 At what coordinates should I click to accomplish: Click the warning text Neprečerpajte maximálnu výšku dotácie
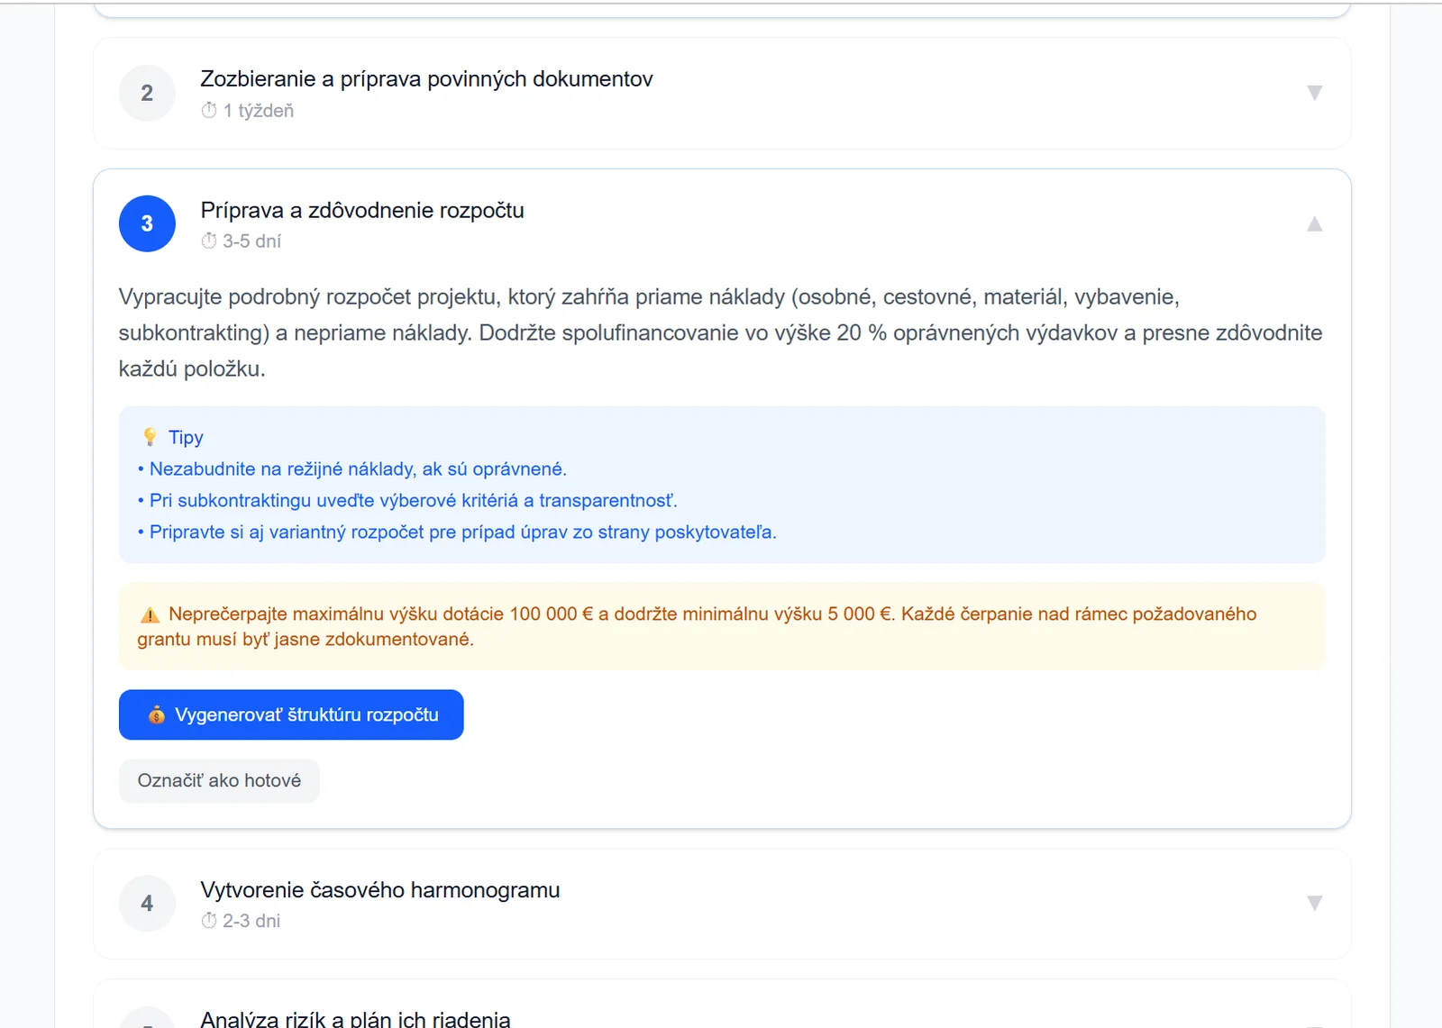(697, 626)
